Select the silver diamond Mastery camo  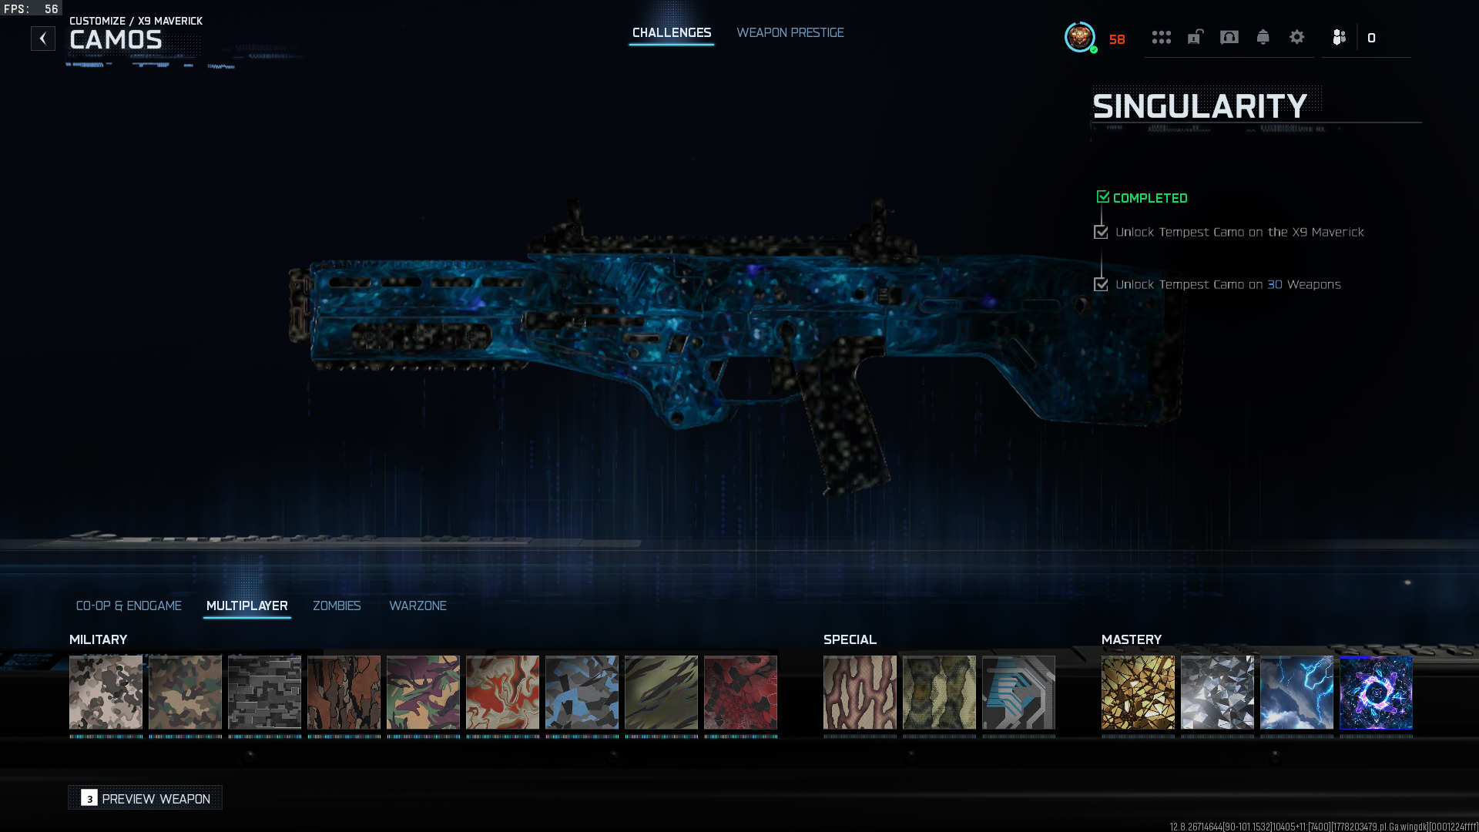1218,693
